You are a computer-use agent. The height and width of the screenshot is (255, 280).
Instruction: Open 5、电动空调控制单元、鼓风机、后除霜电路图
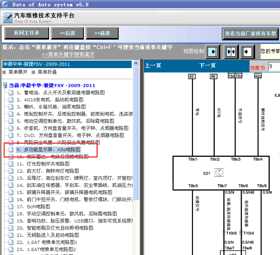[x=66, y=121]
